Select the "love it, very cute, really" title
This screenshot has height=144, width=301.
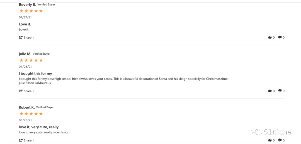click(39, 127)
